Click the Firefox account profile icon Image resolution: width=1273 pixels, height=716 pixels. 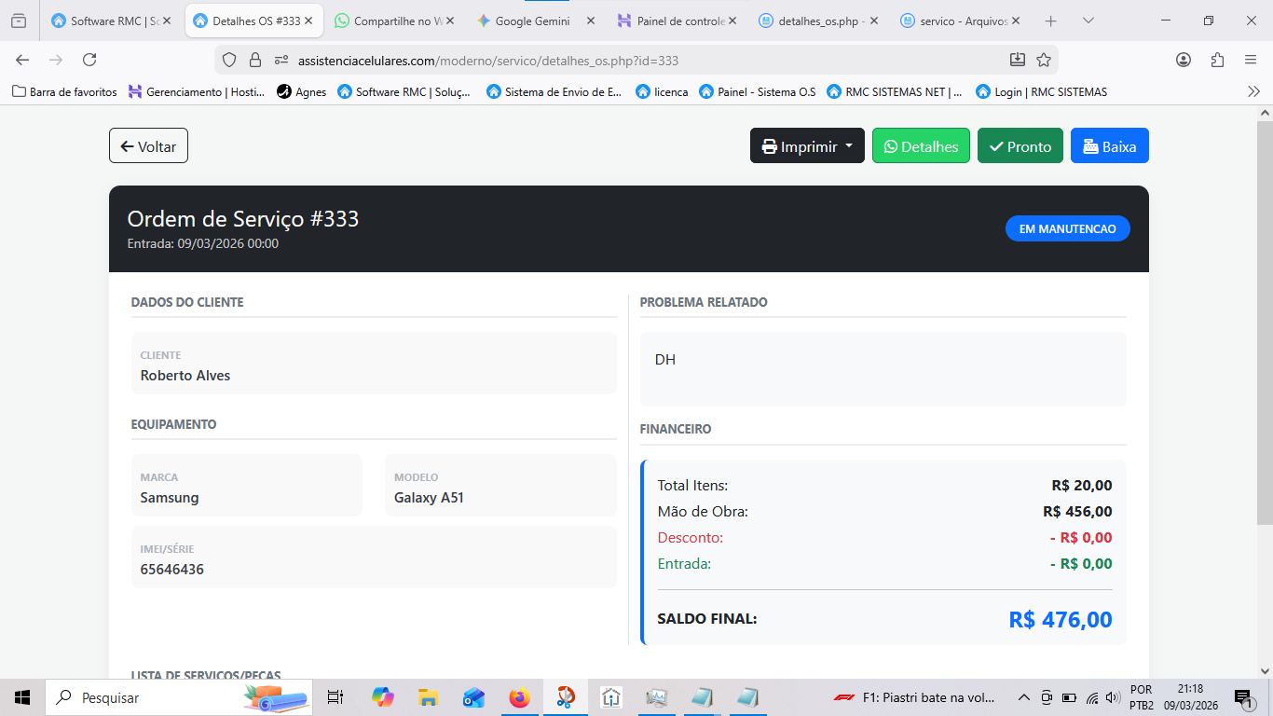point(1184,60)
